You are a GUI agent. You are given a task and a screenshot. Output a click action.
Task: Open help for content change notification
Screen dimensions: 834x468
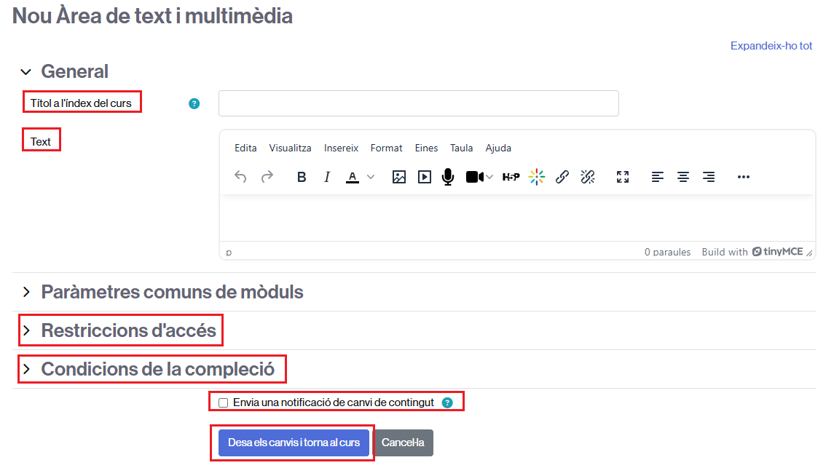pos(447,402)
